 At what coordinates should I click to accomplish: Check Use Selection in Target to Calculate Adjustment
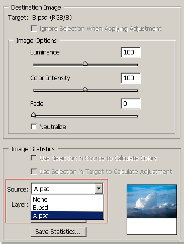34,172
